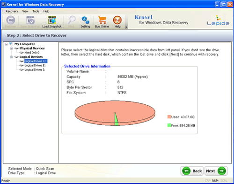Click the Next button
Image resolution: width=234 pixels, height=184 pixels.
pos(216,171)
